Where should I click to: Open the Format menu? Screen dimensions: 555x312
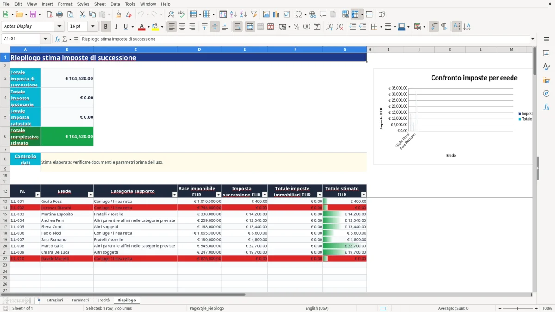(x=65, y=4)
